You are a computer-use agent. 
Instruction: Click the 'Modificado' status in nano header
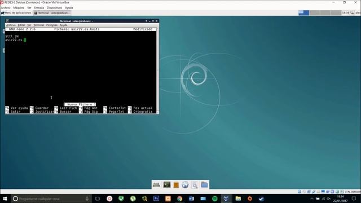(x=143, y=29)
